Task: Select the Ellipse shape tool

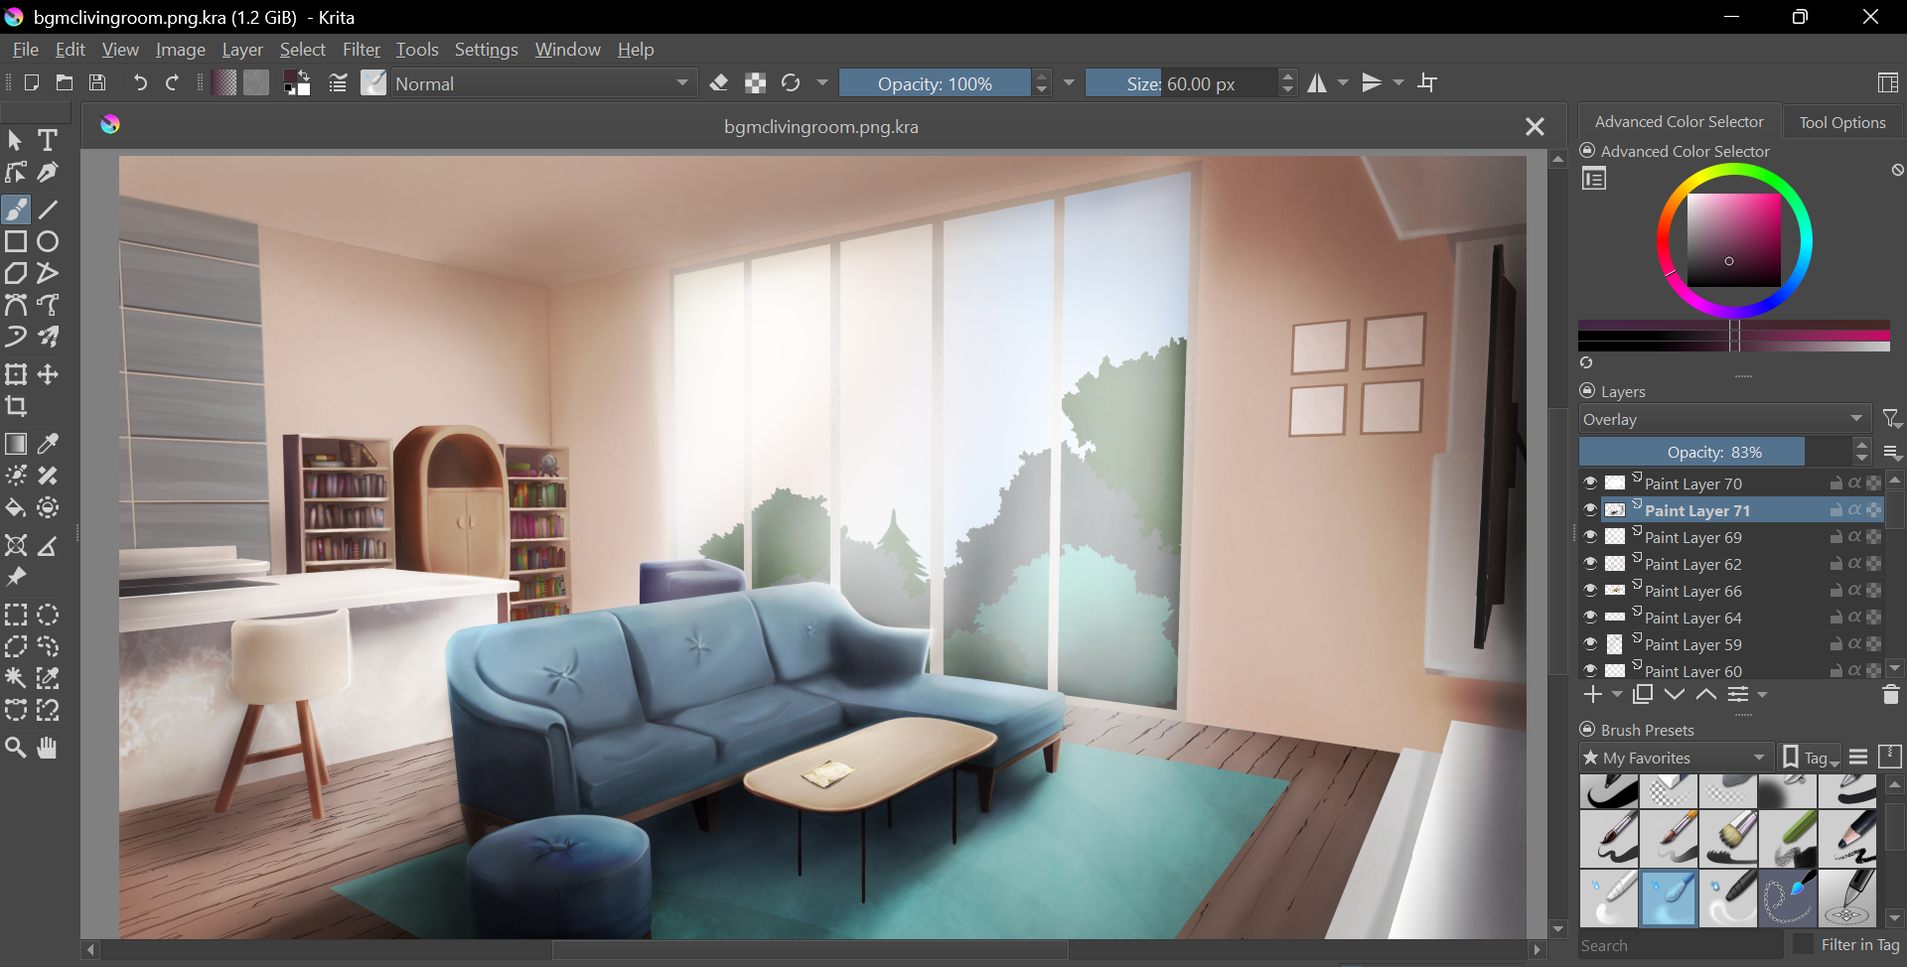Action: coord(48,241)
